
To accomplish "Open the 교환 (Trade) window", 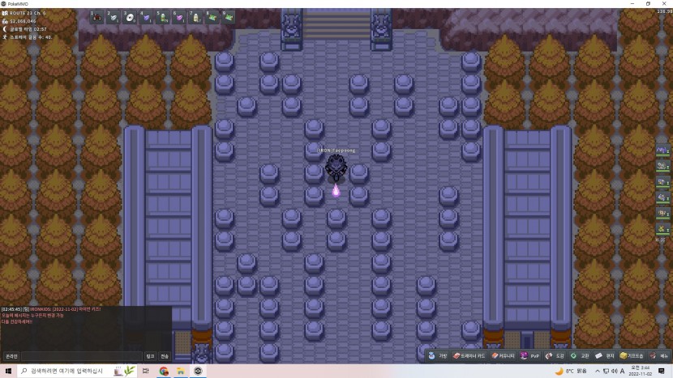I will pyautogui.click(x=580, y=355).
